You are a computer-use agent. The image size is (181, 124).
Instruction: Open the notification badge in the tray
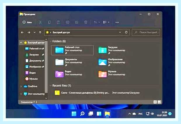click(170, 114)
